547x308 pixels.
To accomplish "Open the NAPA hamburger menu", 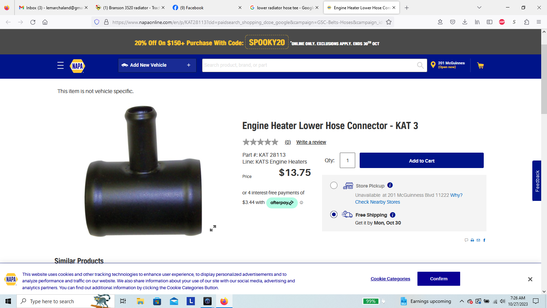I will click(61, 65).
